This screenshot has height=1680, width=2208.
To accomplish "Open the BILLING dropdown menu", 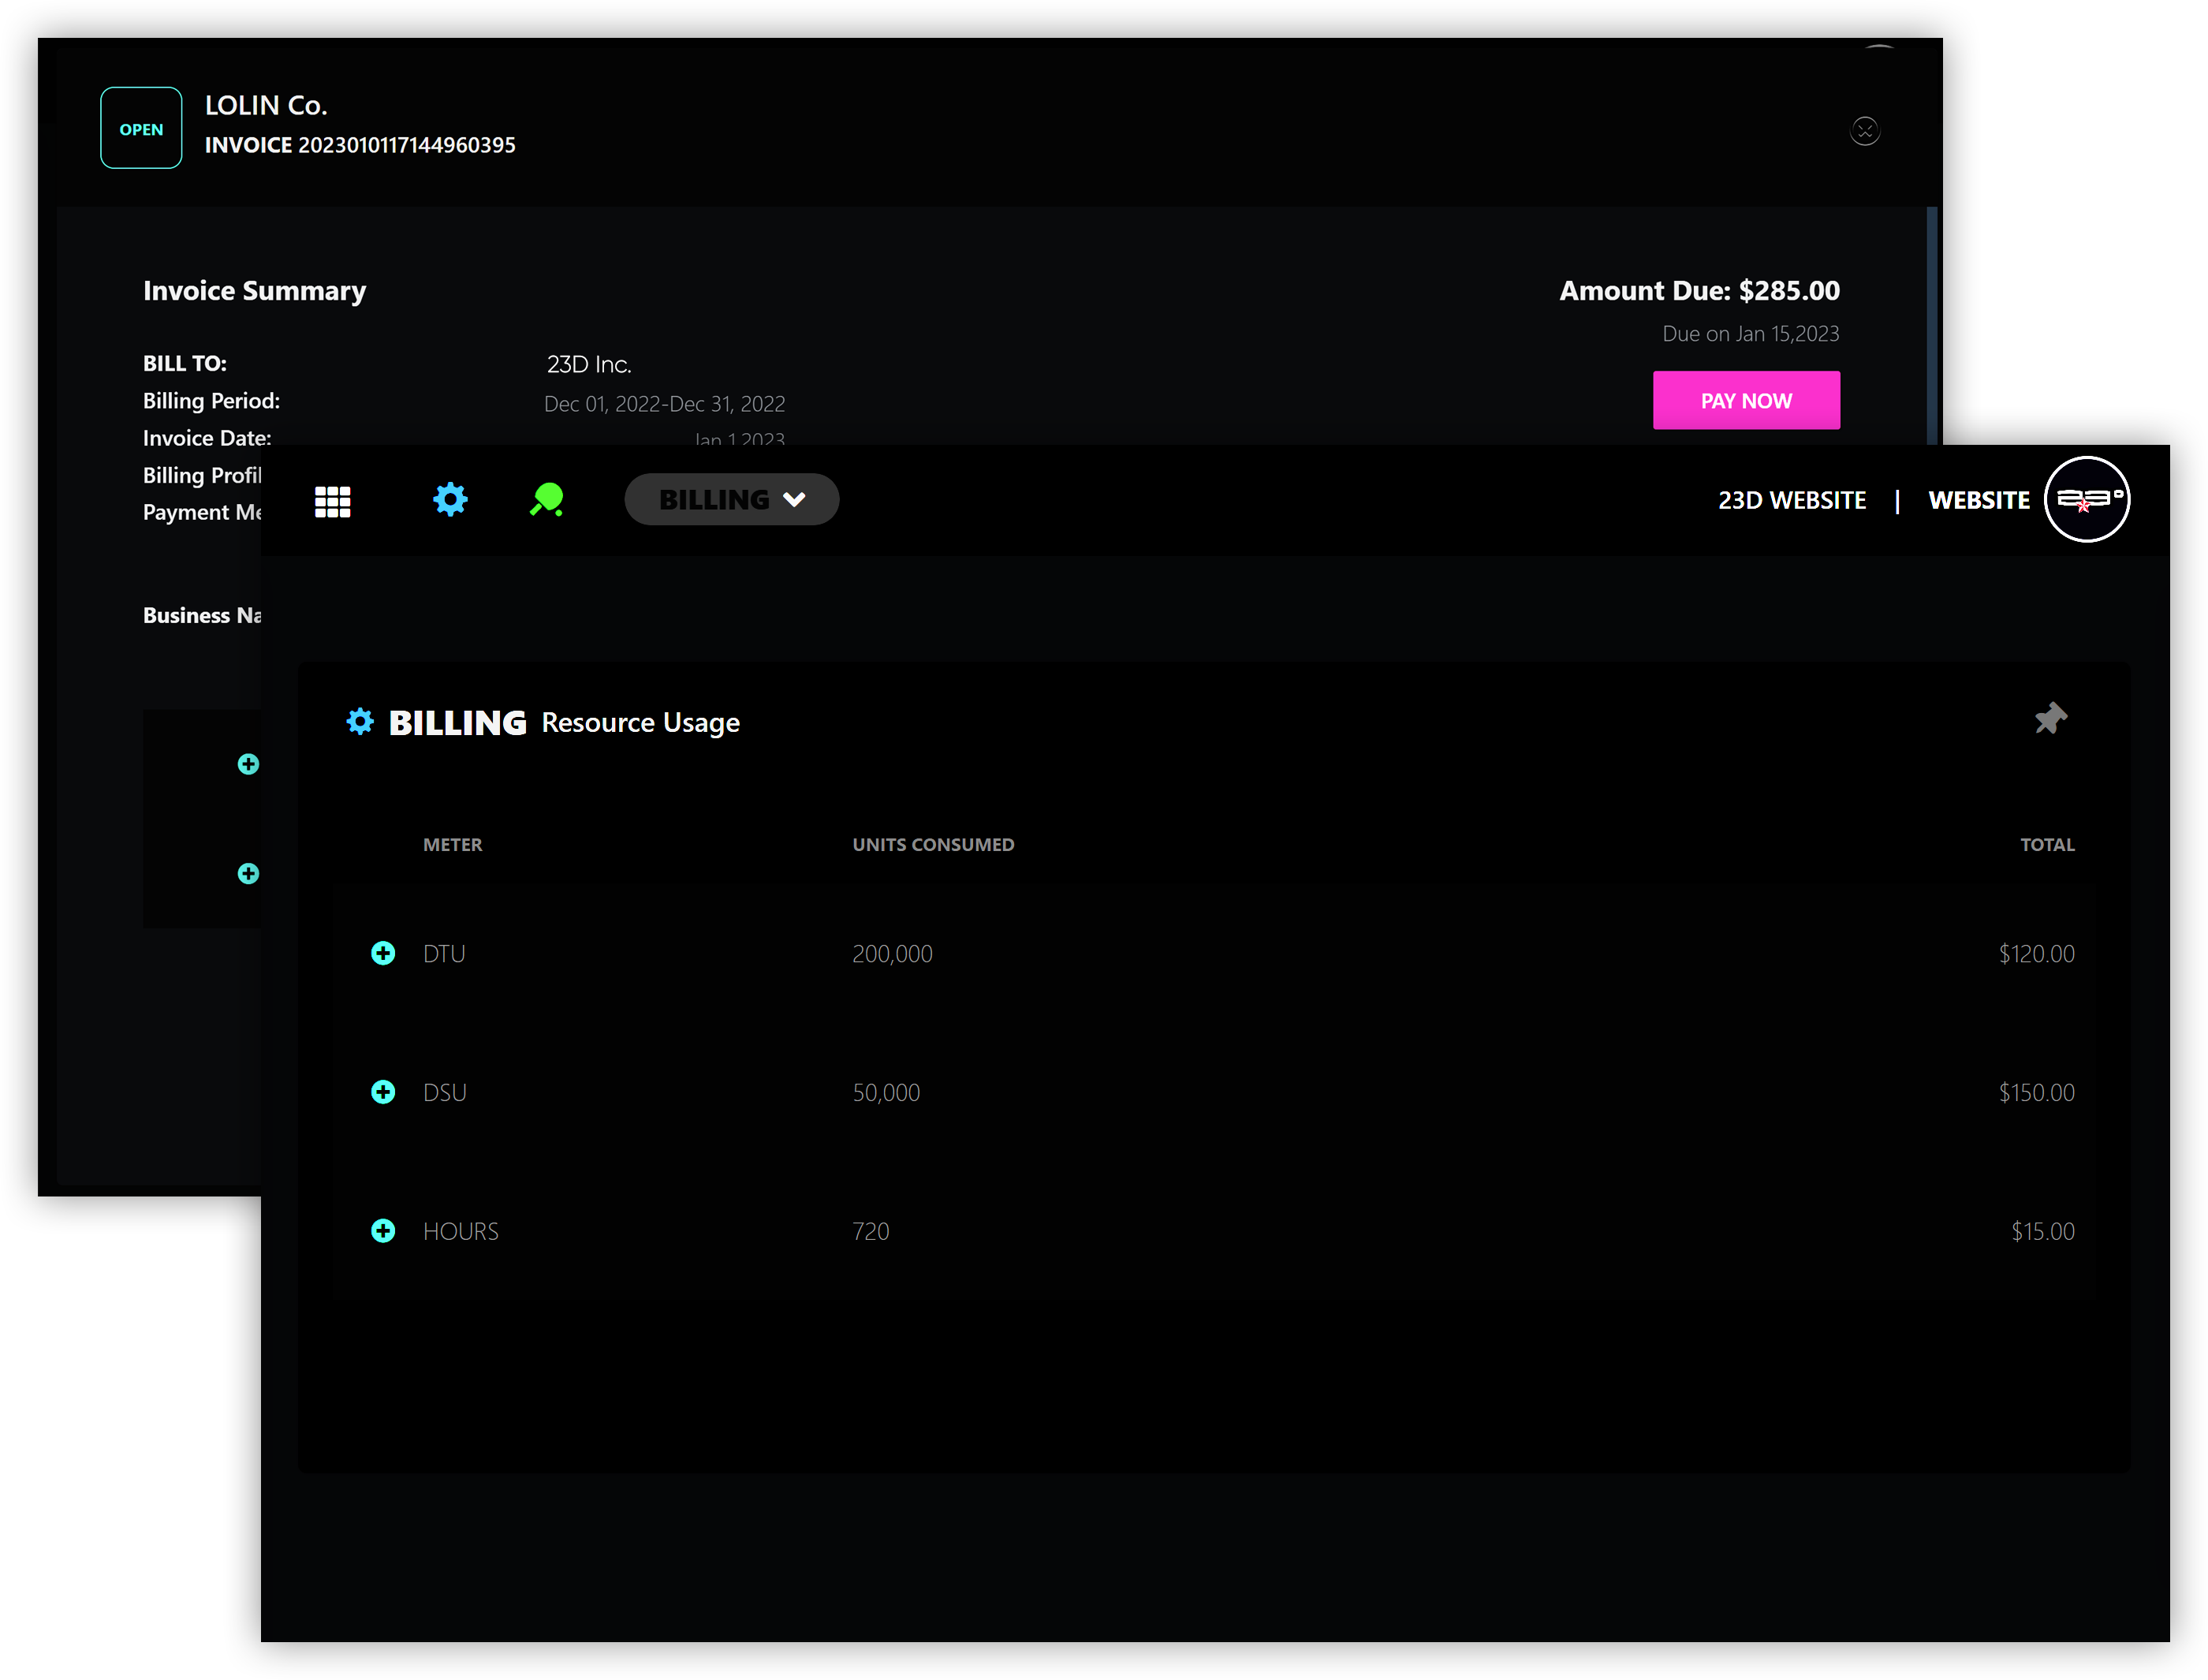I will [731, 499].
